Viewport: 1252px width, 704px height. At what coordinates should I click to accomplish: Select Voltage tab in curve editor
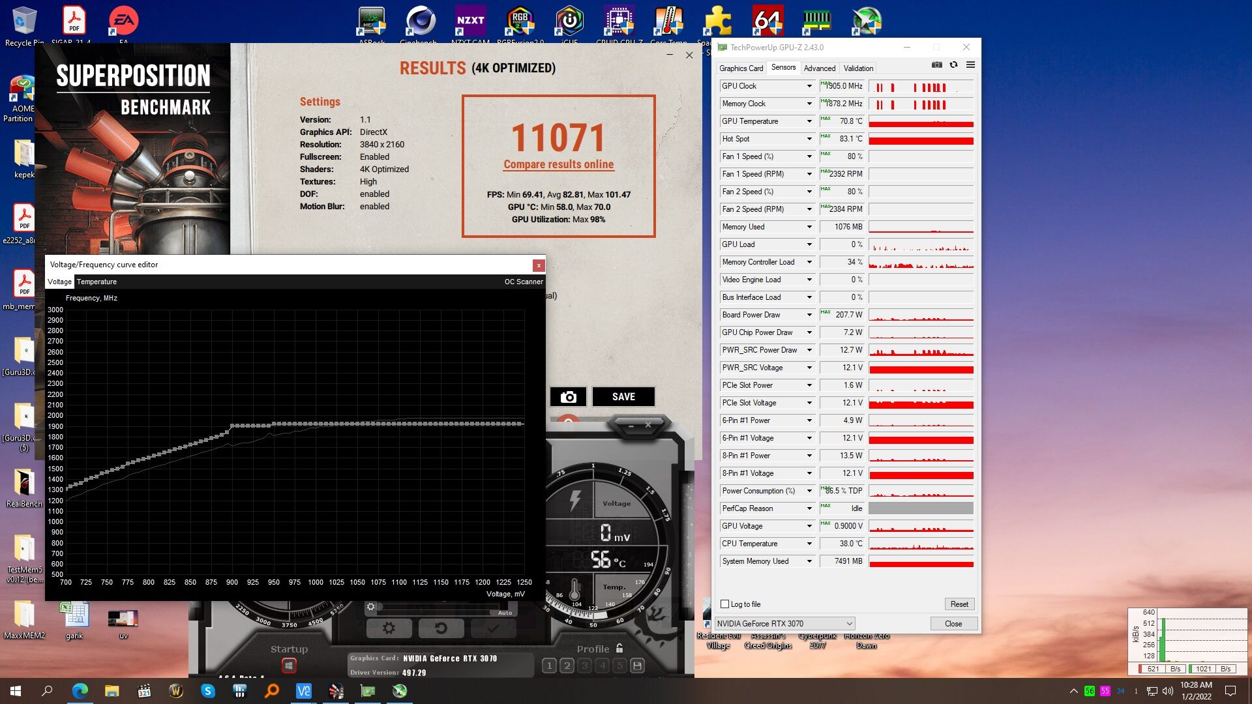click(x=59, y=282)
